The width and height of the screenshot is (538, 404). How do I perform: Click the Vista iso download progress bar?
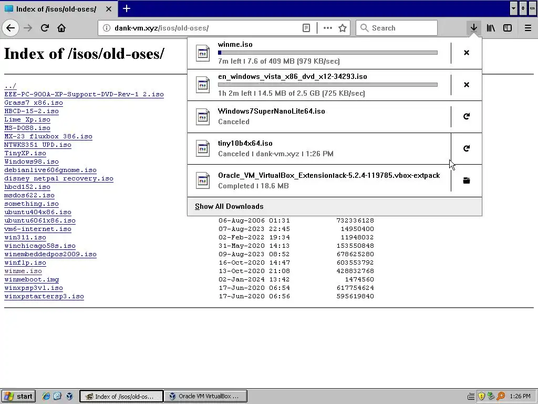point(328,85)
